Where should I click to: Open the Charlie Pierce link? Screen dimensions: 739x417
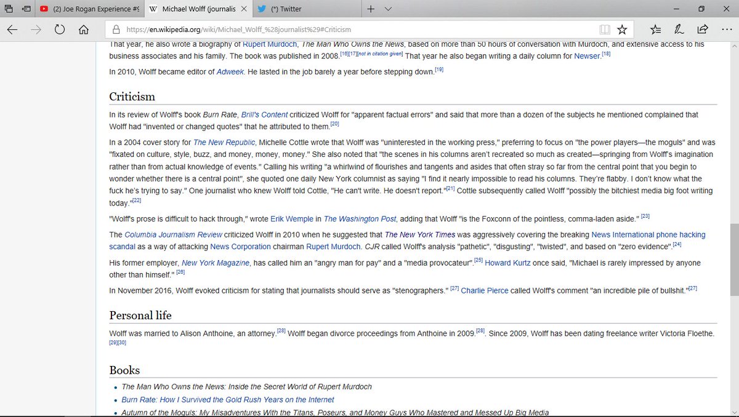(x=485, y=290)
